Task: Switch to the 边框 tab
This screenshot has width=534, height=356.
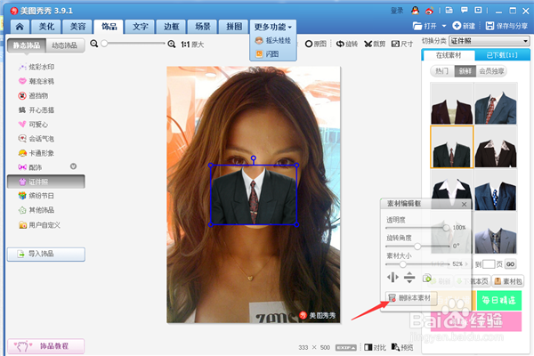Action: [171, 27]
